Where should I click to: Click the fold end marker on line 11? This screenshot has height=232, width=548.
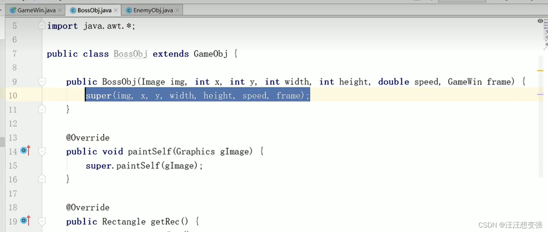point(42,109)
